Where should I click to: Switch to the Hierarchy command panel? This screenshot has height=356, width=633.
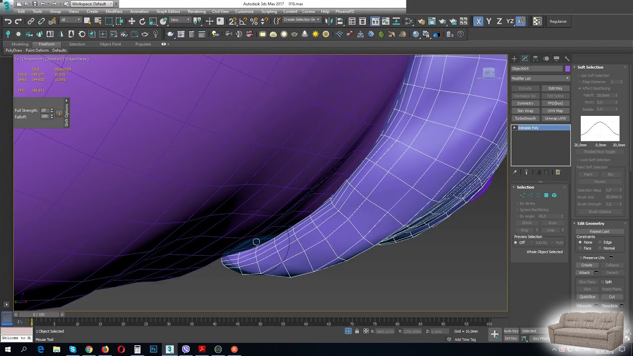click(536, 59)
